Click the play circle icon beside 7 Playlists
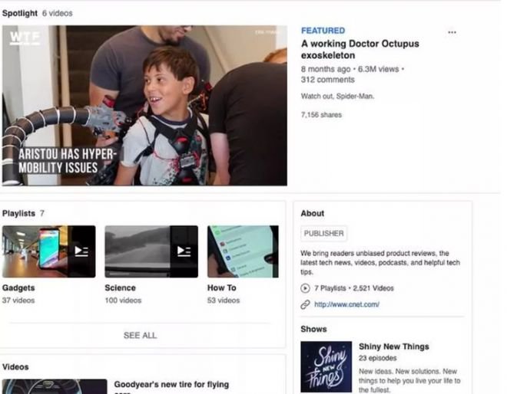 (305, 288)
